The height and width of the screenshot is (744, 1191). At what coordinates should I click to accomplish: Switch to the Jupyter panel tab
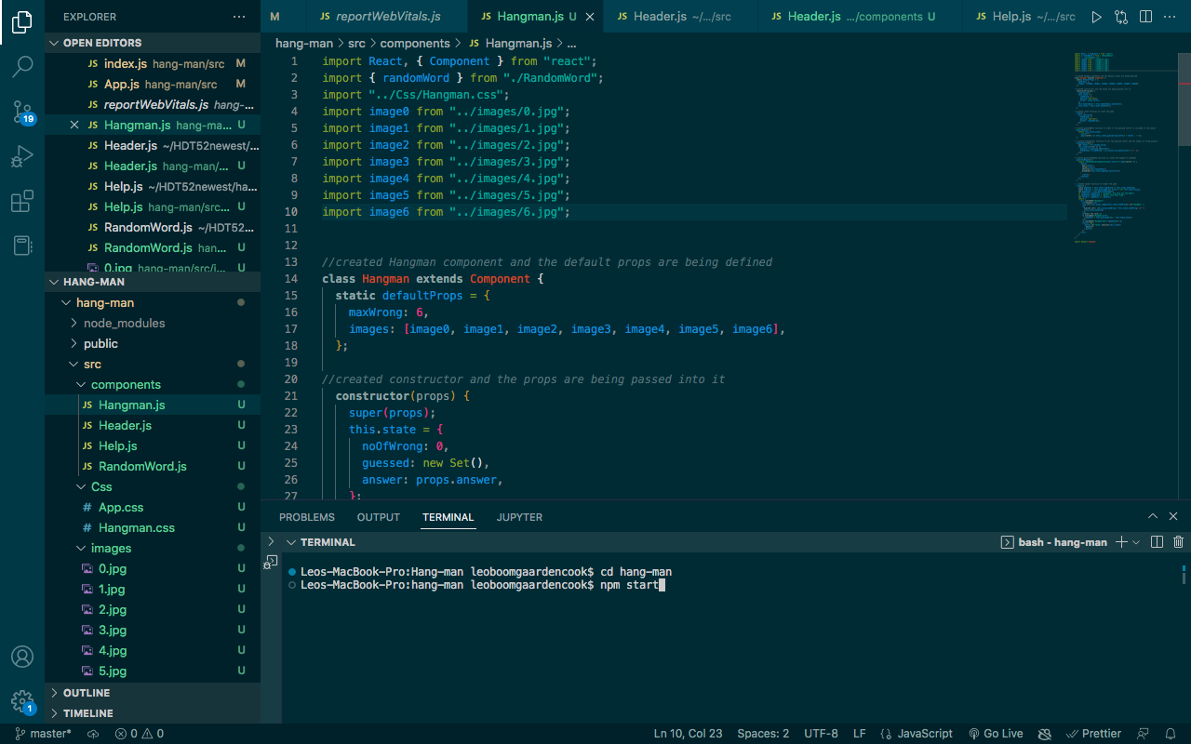pyautogui.click(x=519, y=517)
